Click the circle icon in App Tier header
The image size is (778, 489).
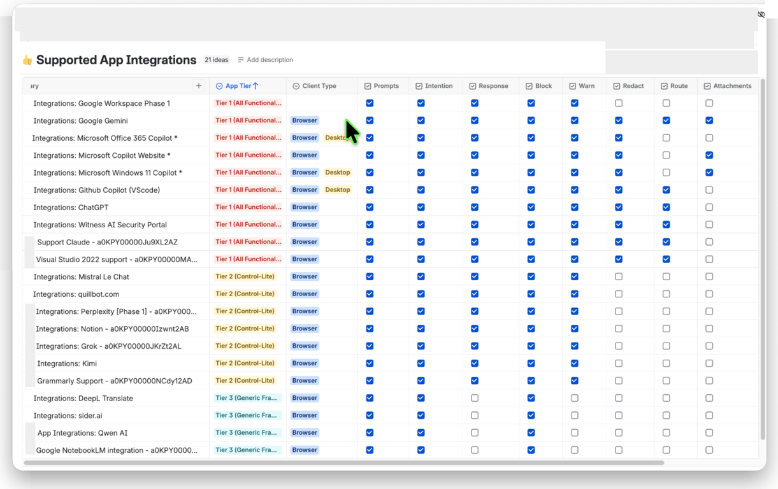[x=219, y=86]
